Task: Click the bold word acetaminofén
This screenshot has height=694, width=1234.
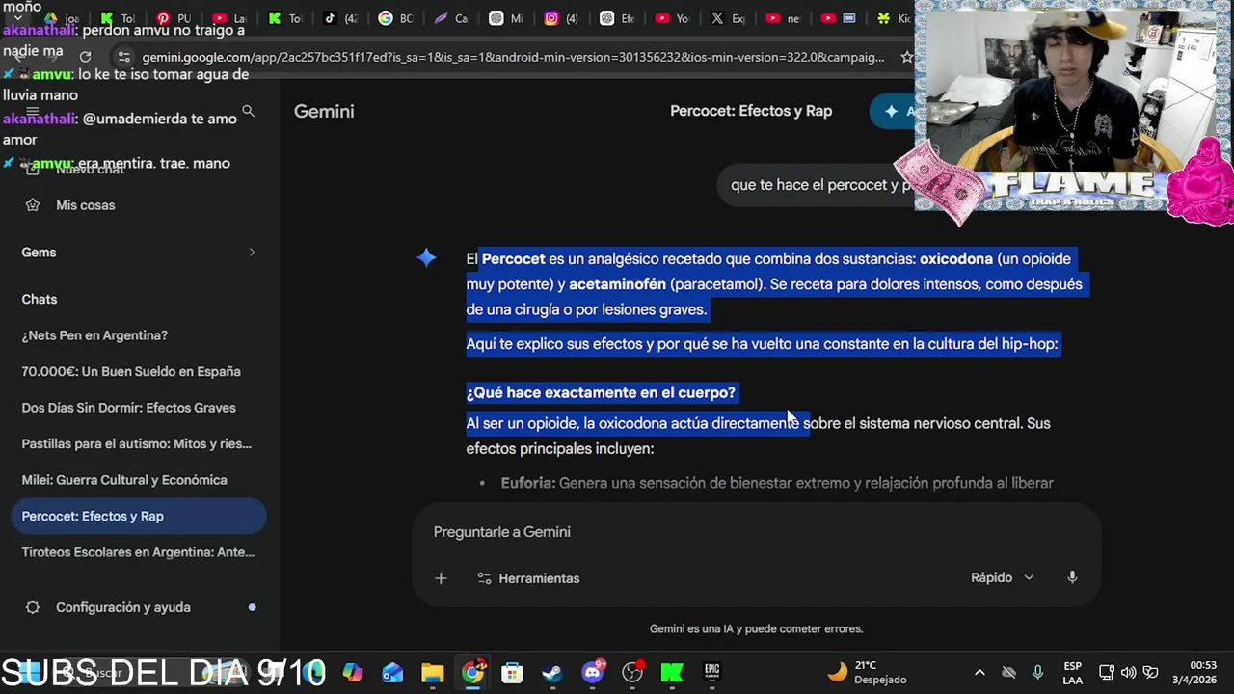Action: (x=617, y=284)
